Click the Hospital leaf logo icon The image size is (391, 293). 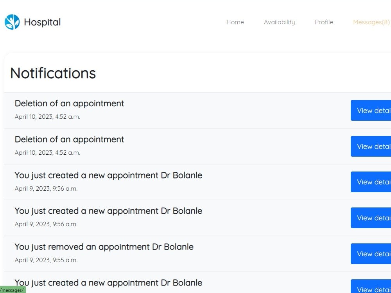click(x=12, y=22)
